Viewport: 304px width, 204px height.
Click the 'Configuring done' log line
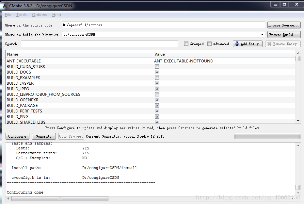click(x=25, y=192)
